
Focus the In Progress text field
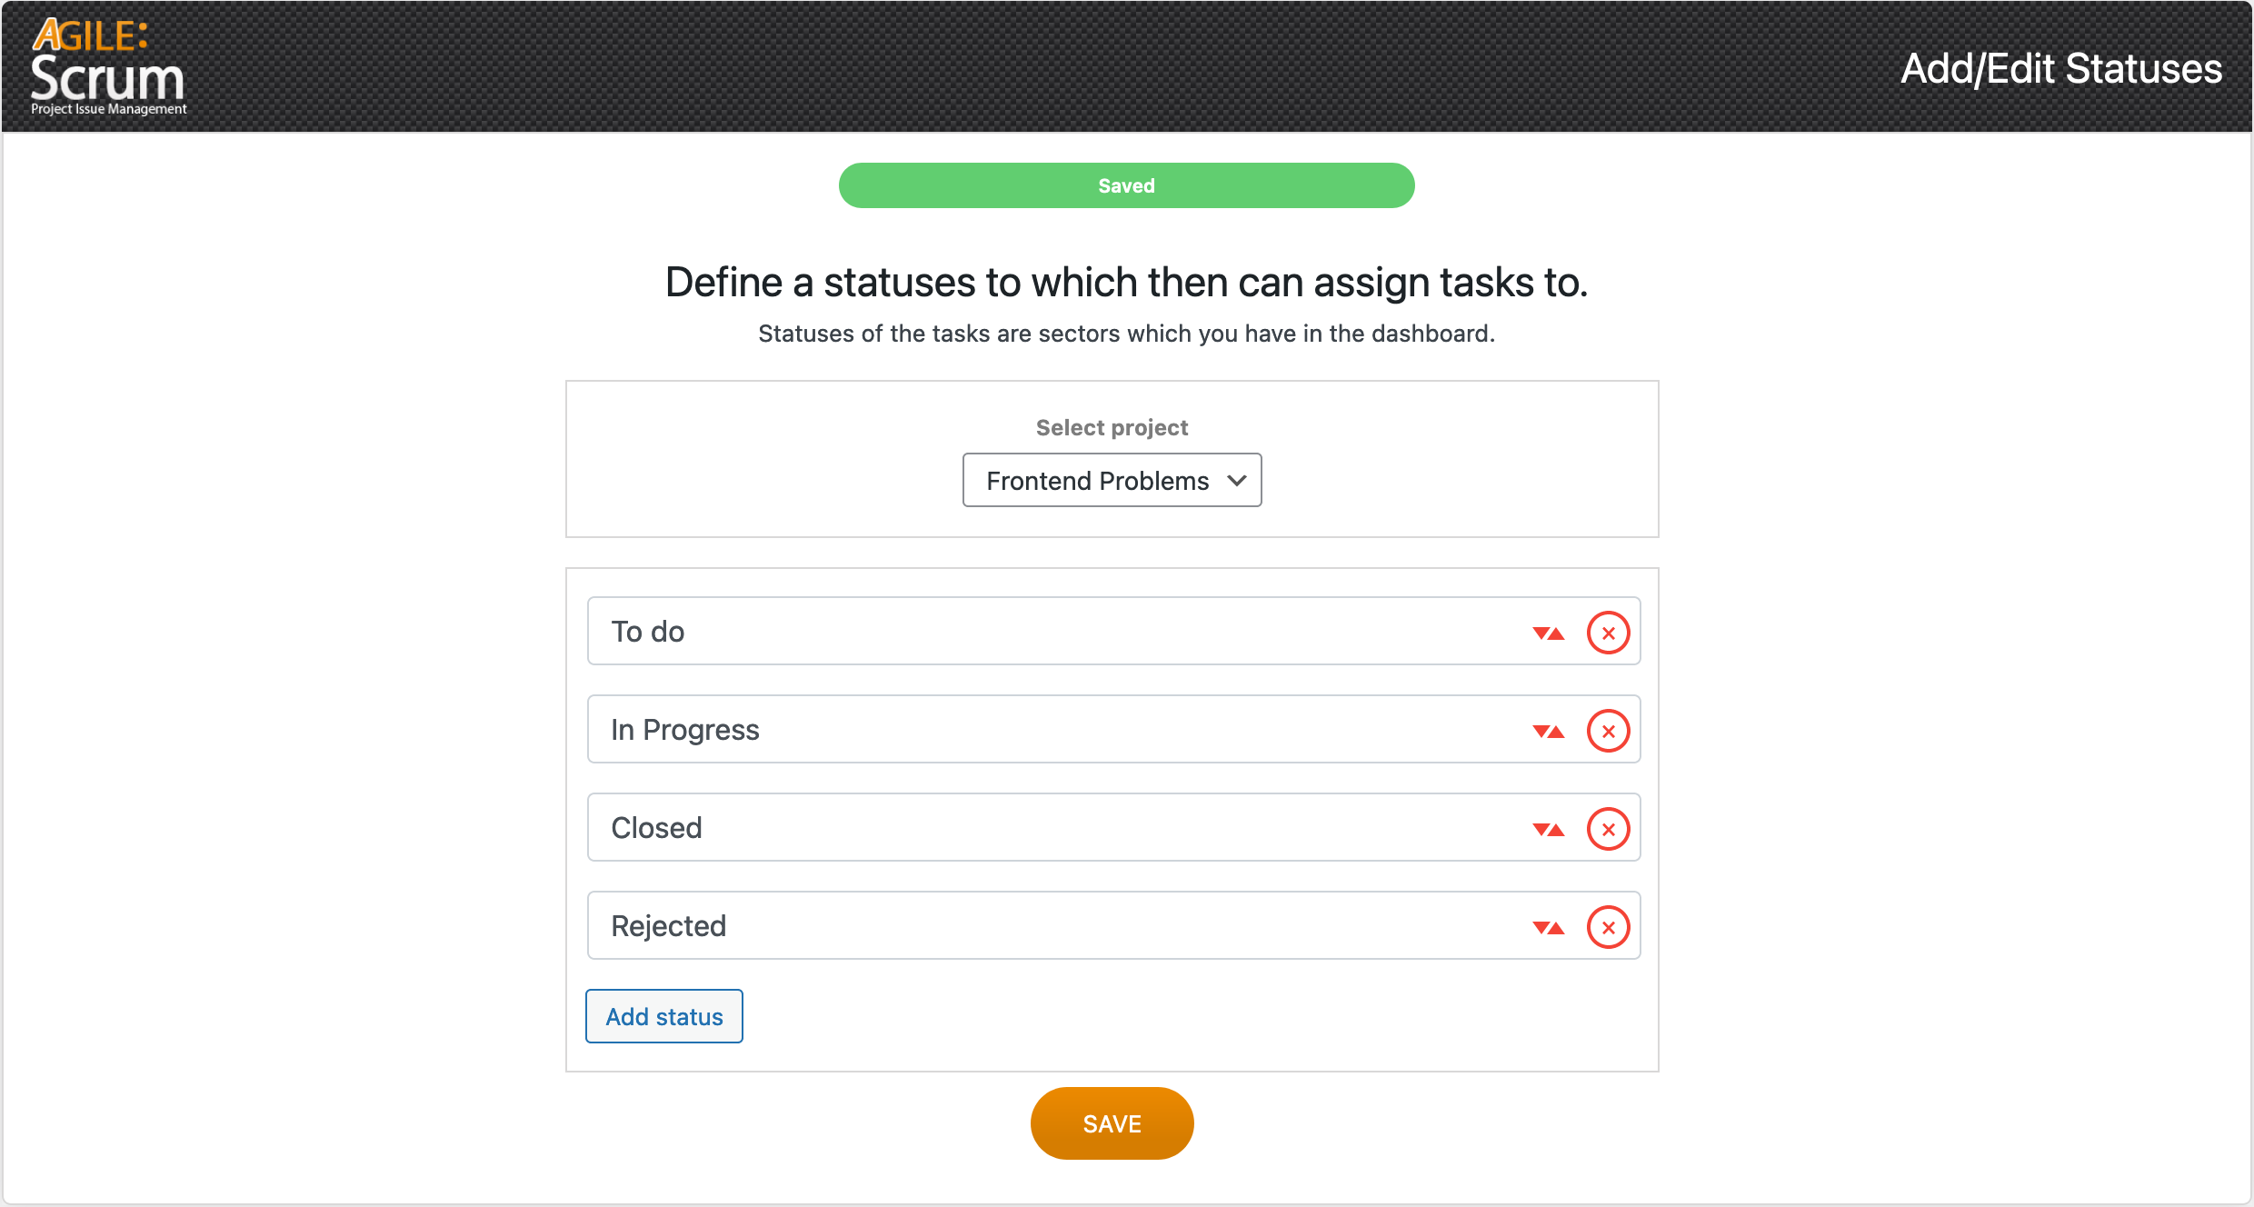pos(1045,730)
